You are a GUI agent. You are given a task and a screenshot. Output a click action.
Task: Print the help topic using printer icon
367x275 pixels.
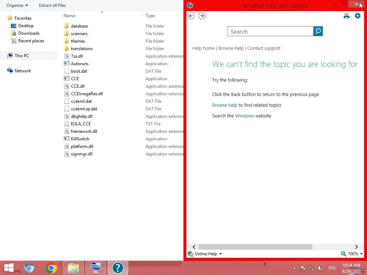tap(347, 16)
